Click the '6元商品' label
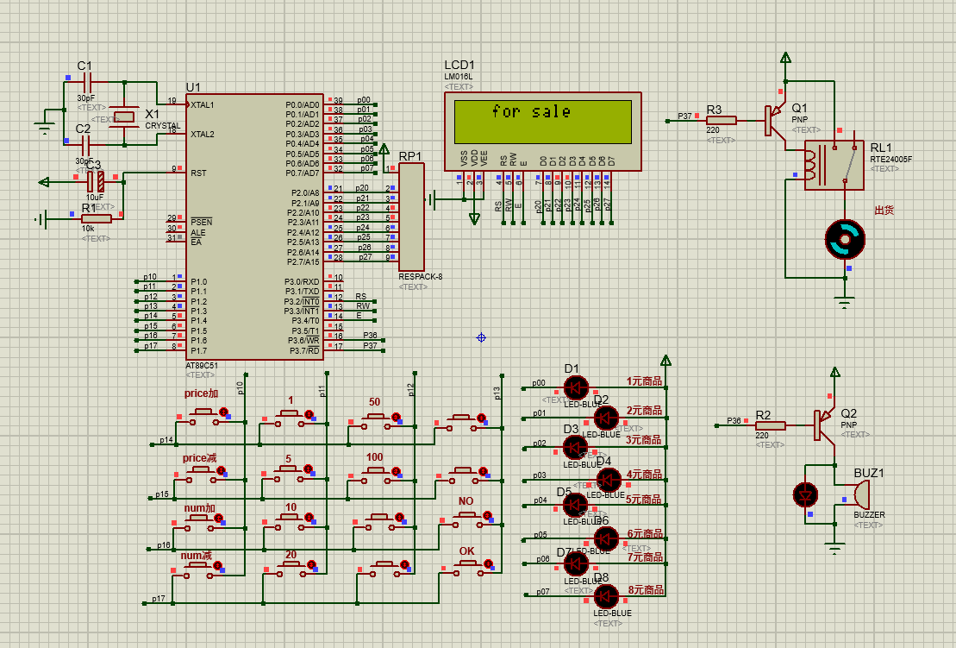Image resolution: width=956 pixels, height=648 pixels. [x=645, y=533]
